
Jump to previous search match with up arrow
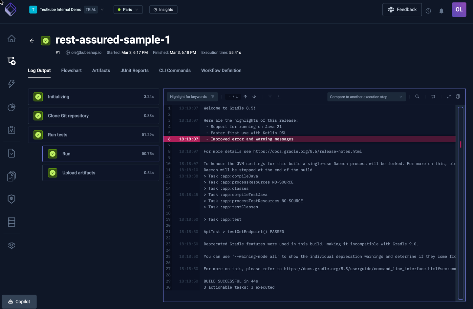(245, 96)
